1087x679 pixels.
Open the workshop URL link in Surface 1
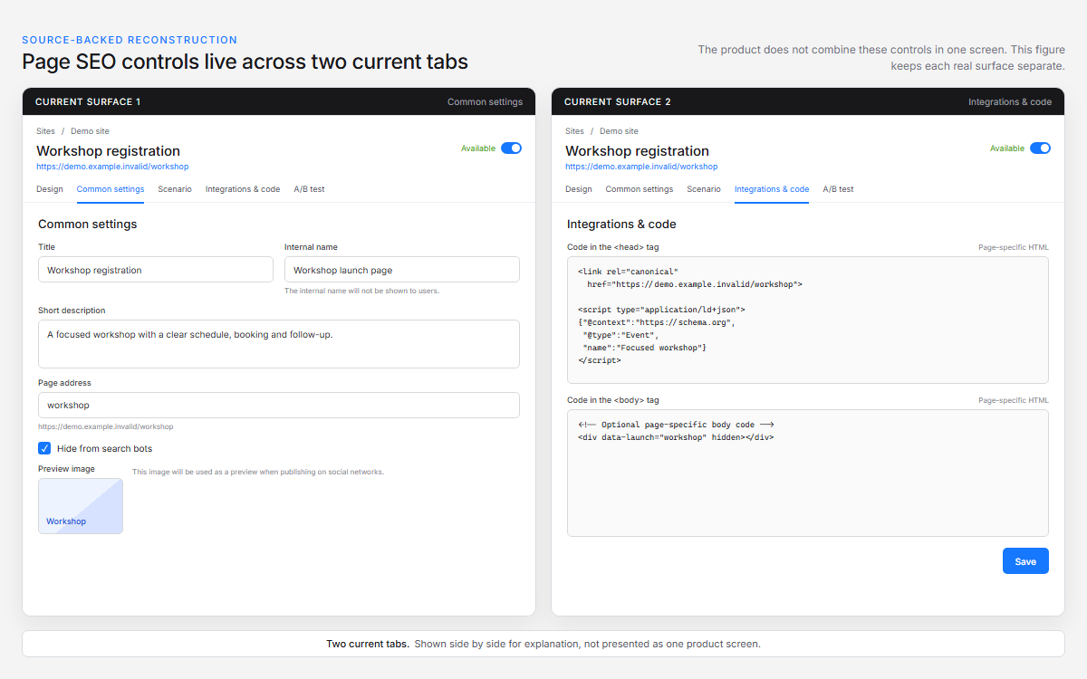point(112,167)
